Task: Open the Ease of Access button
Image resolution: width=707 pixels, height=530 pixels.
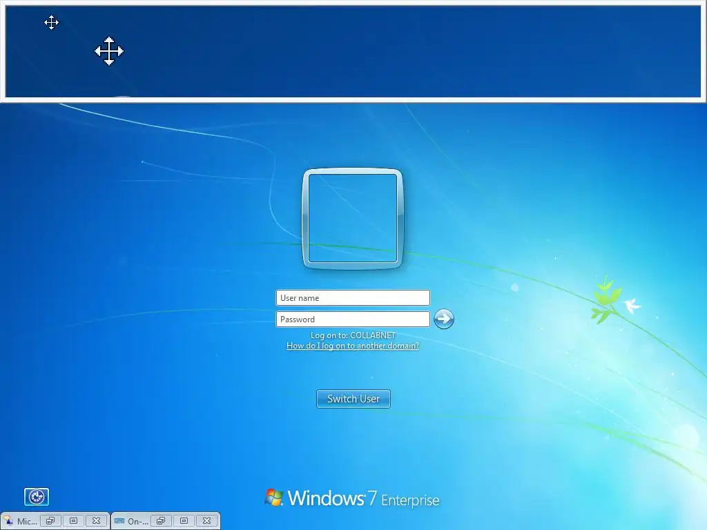Action: pyautogui.click(x=36, y=497)
